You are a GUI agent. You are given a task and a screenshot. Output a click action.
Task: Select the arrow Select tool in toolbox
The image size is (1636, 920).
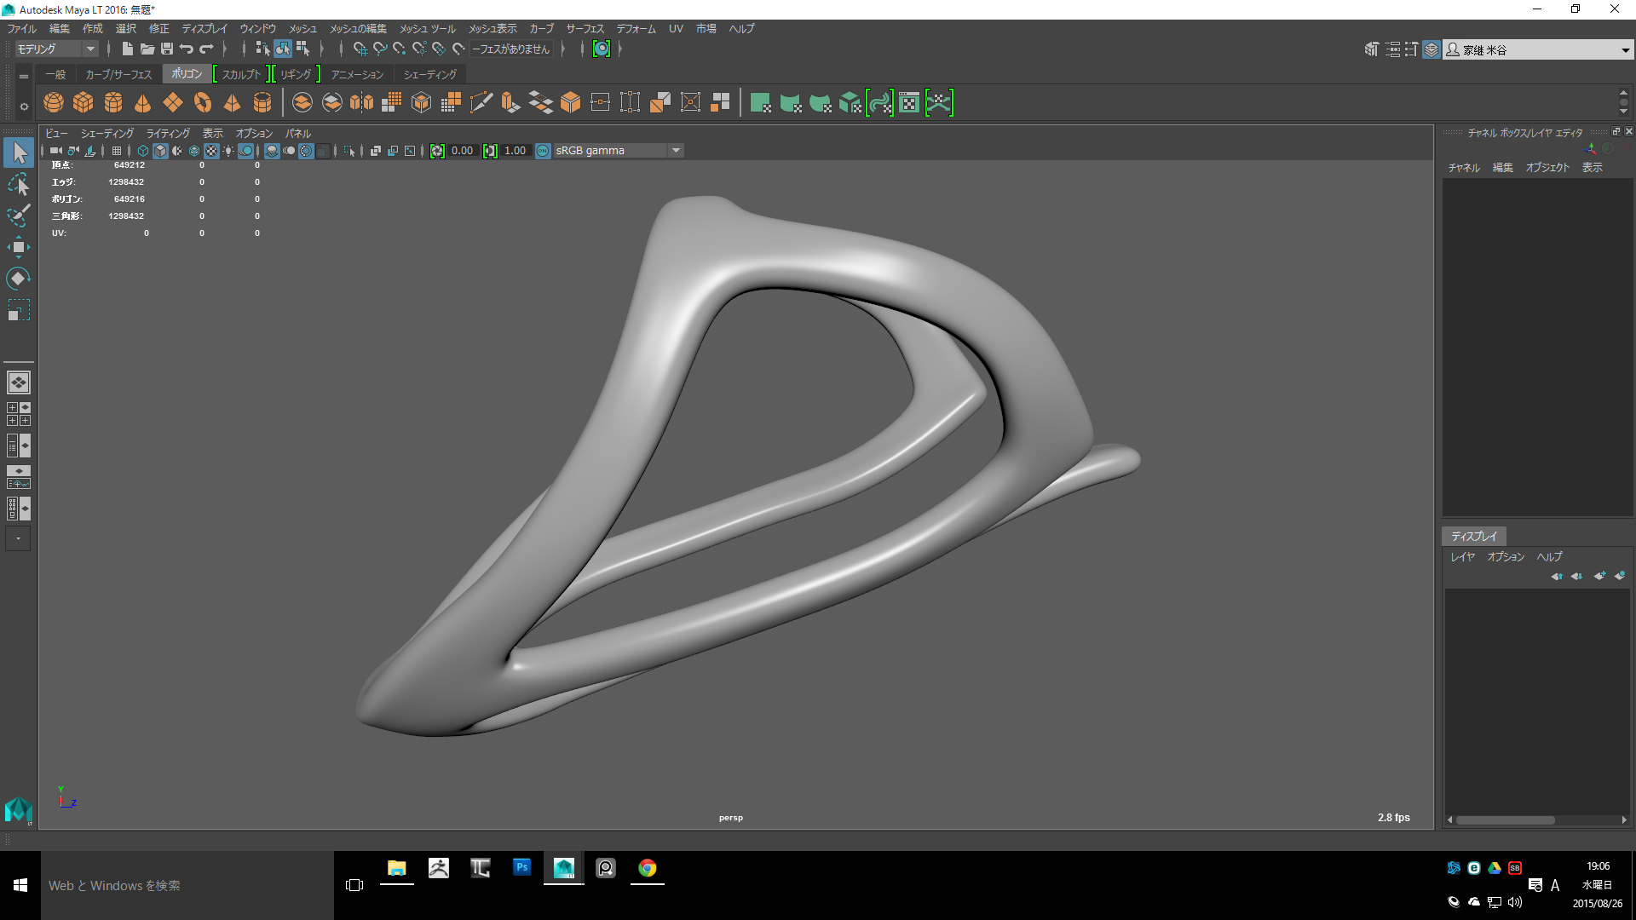click(x=19, y=153)
